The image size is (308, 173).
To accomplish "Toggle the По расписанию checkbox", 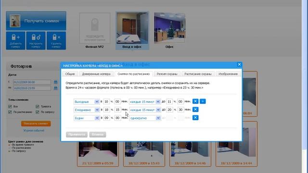I will [x=10, y=112].
